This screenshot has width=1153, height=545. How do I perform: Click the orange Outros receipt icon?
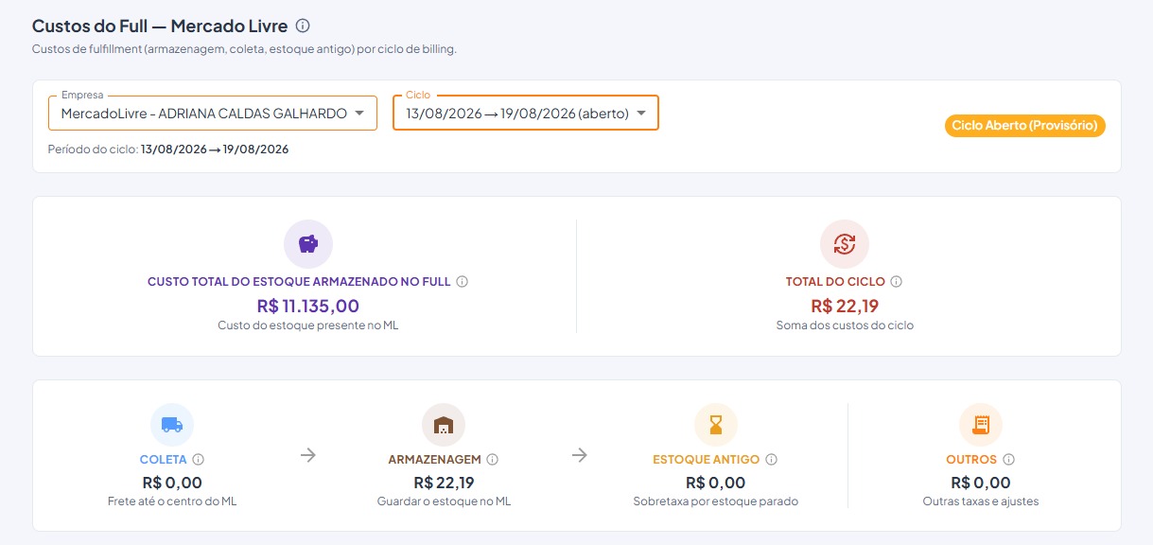(x=980, y=425)
